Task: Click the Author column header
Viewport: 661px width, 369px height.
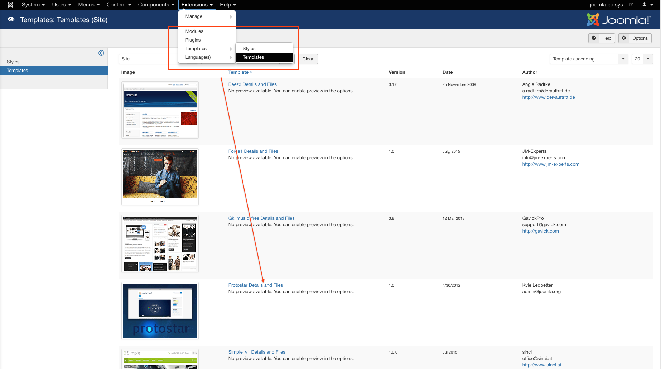Action: pos(530,72)
